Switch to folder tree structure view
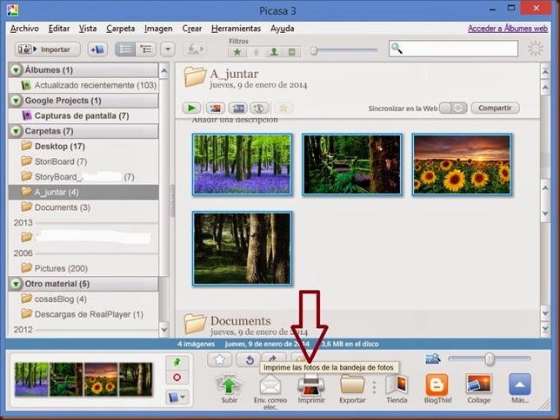This screenshot has height=420, width=560. pyautogui.click(x=145, y=49)
